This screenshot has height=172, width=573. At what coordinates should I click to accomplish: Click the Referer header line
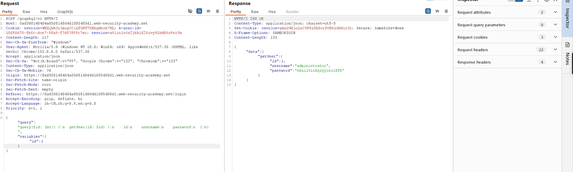(x=96, y=94)
